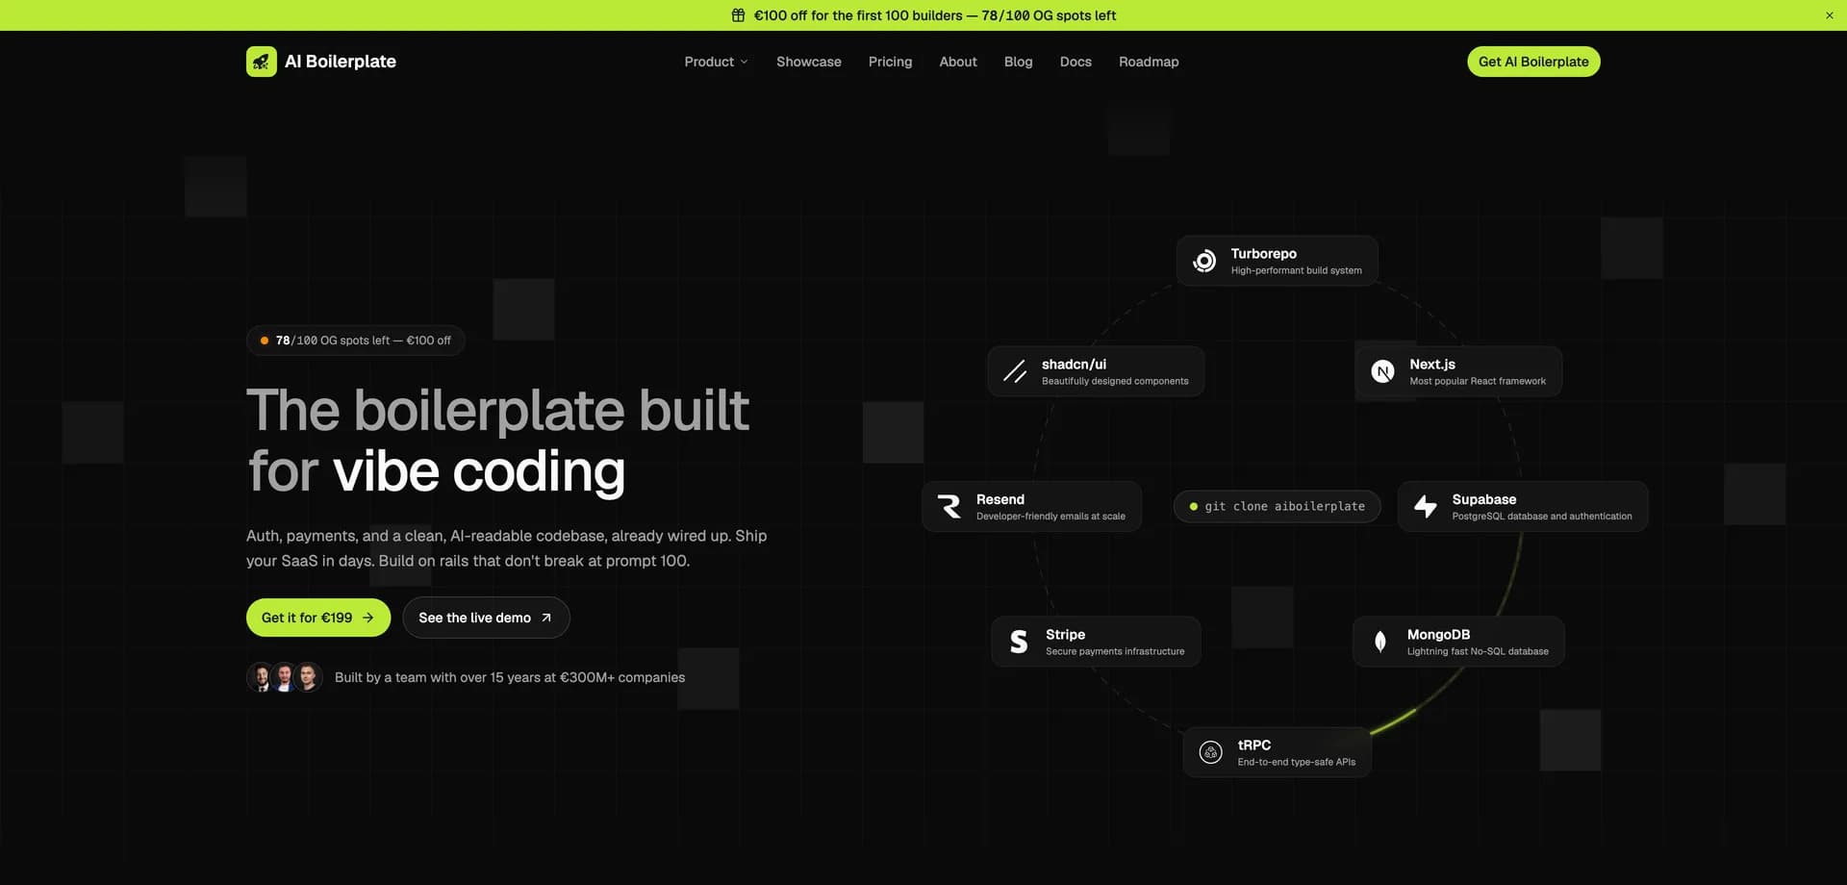Screen dimensions: 1847x885
Task: Dismiss the promo banner with the X
Action: [x=1829, y=15]
